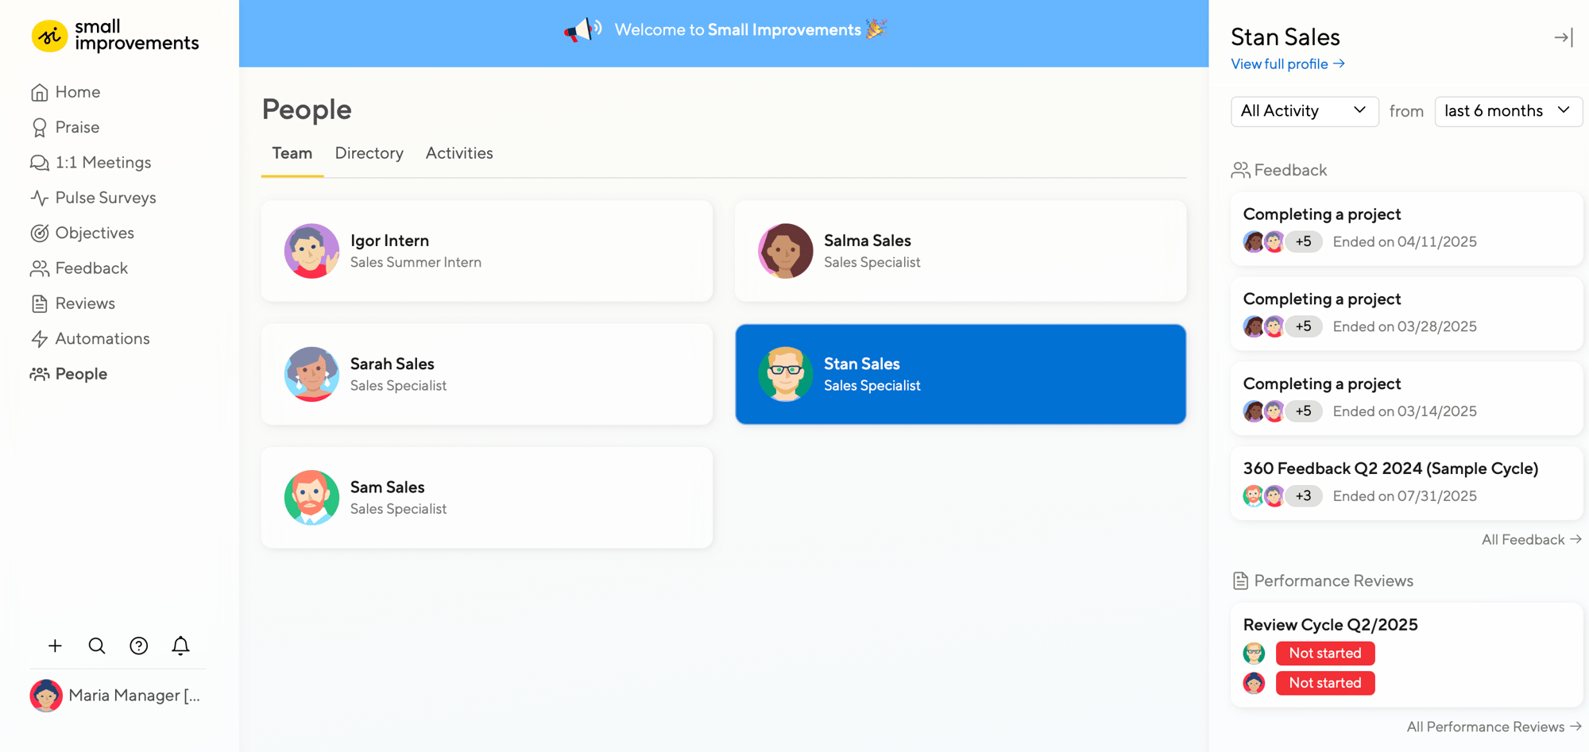Open the help question mark icon
Image resolution: width=1589 pixels, height=752 pixels.
pos(139,646)
